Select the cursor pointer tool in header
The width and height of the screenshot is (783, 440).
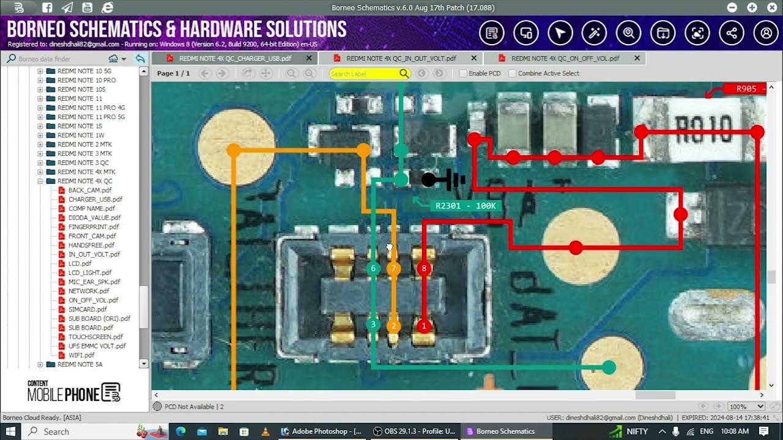[x=560, y=34]
